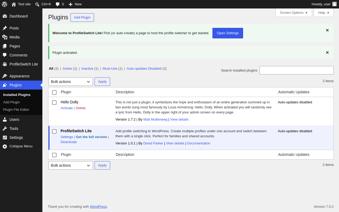
Task: Delete the Hello Dolly plugin
Action: point(81,108)
